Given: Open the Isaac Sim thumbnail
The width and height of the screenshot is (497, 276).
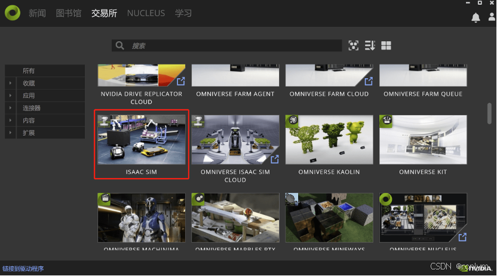Looking at the screenshot, I should (x=142, y=140).
